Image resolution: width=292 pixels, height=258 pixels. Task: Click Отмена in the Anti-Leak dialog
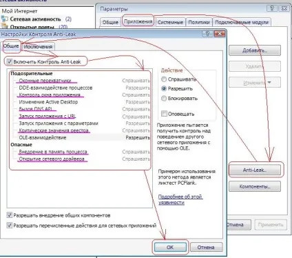point(206,247)
